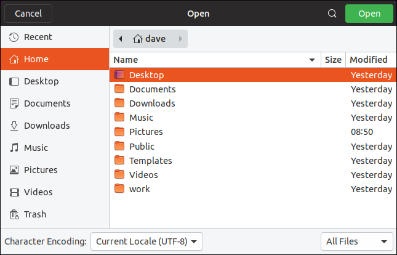Go to Documents in the sidebar
397x255 pixels.
[x=47, y=103]
